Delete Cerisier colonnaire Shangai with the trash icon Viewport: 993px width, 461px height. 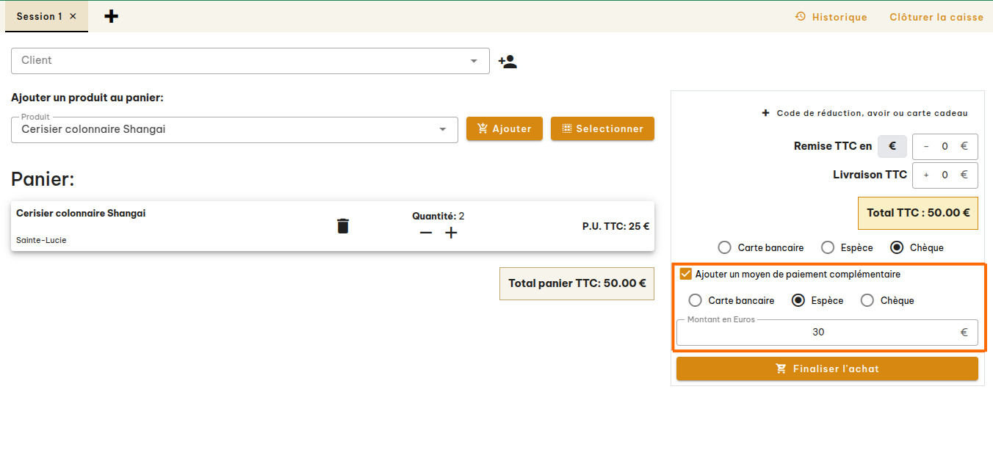pos(342,226)
